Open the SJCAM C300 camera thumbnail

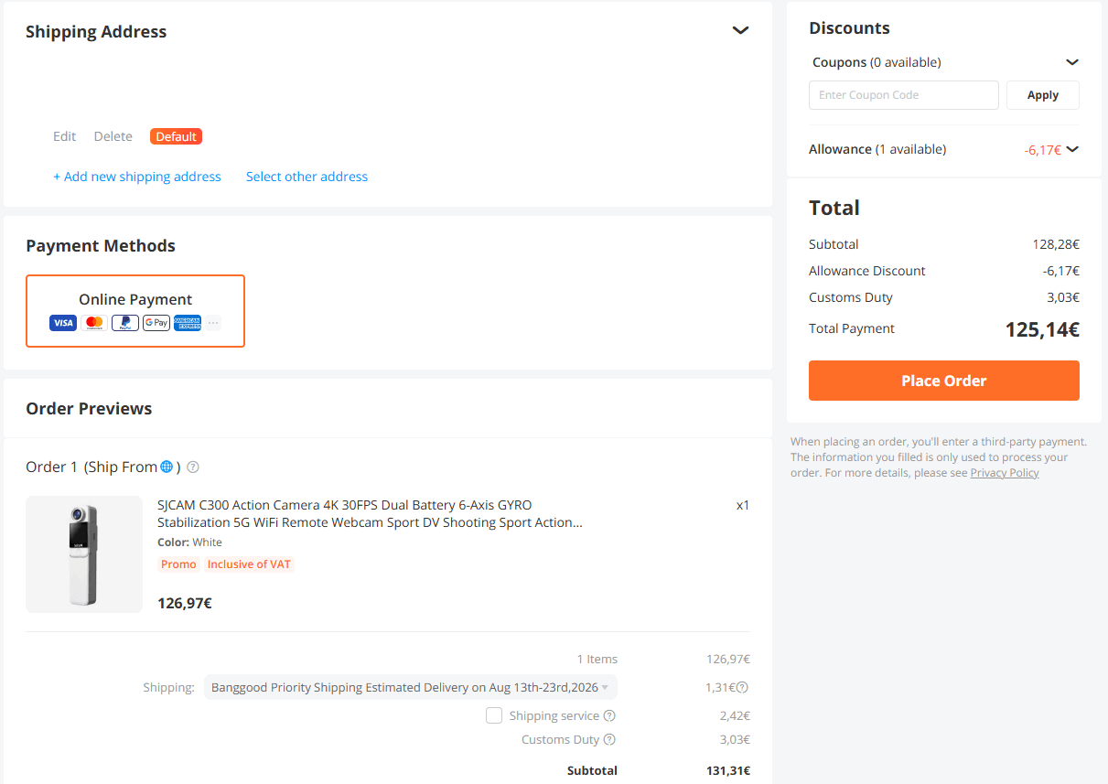pos(84,554)
